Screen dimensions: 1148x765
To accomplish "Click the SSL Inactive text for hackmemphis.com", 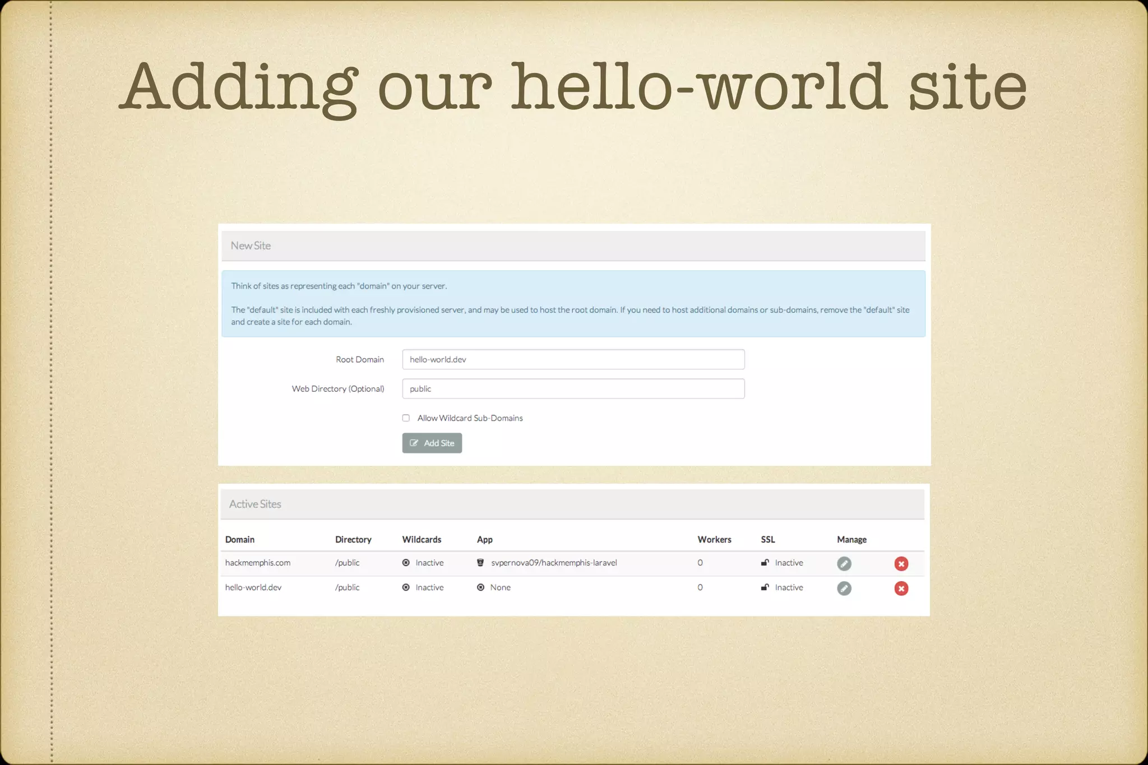I will [x=789, y=562].
